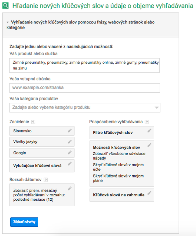Open the product category dropdown arrow
Viewport: 196px width, 236px height.
157,108
